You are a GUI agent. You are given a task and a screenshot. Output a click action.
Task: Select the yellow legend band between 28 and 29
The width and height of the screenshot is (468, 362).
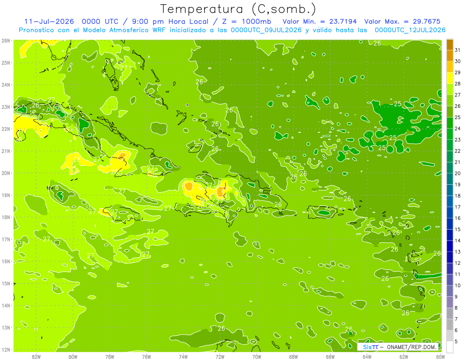tap(449, 78)
